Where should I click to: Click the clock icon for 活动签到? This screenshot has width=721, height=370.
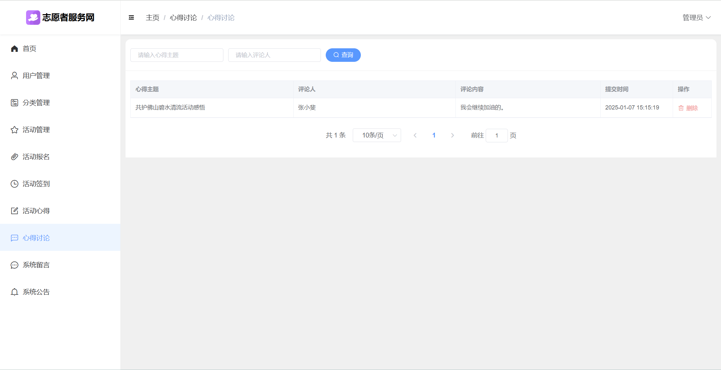pyautogui.click(x=14, y=184)
